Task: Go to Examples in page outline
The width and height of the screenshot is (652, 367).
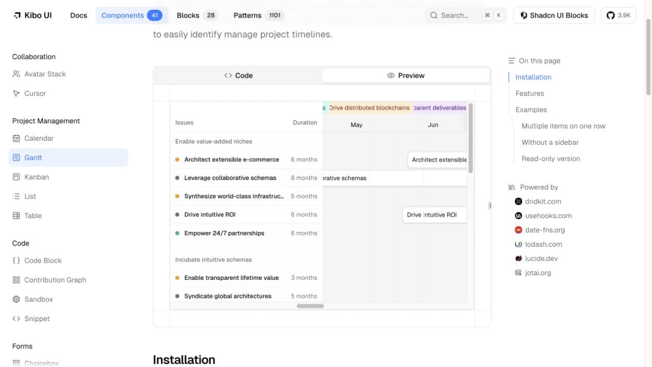Action: (531, 110)
